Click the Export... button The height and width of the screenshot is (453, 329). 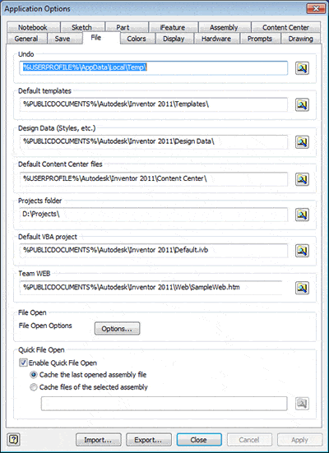point(149,440)
